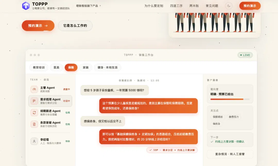Click the 缴费压力 tag
The width and height of the screenshot is (278, 166).
click(234, 117)
